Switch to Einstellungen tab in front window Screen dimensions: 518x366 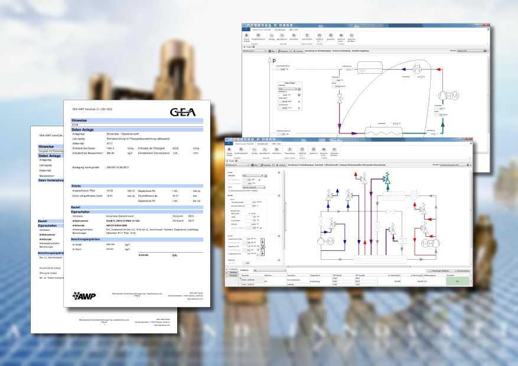(x=263, y=143)
